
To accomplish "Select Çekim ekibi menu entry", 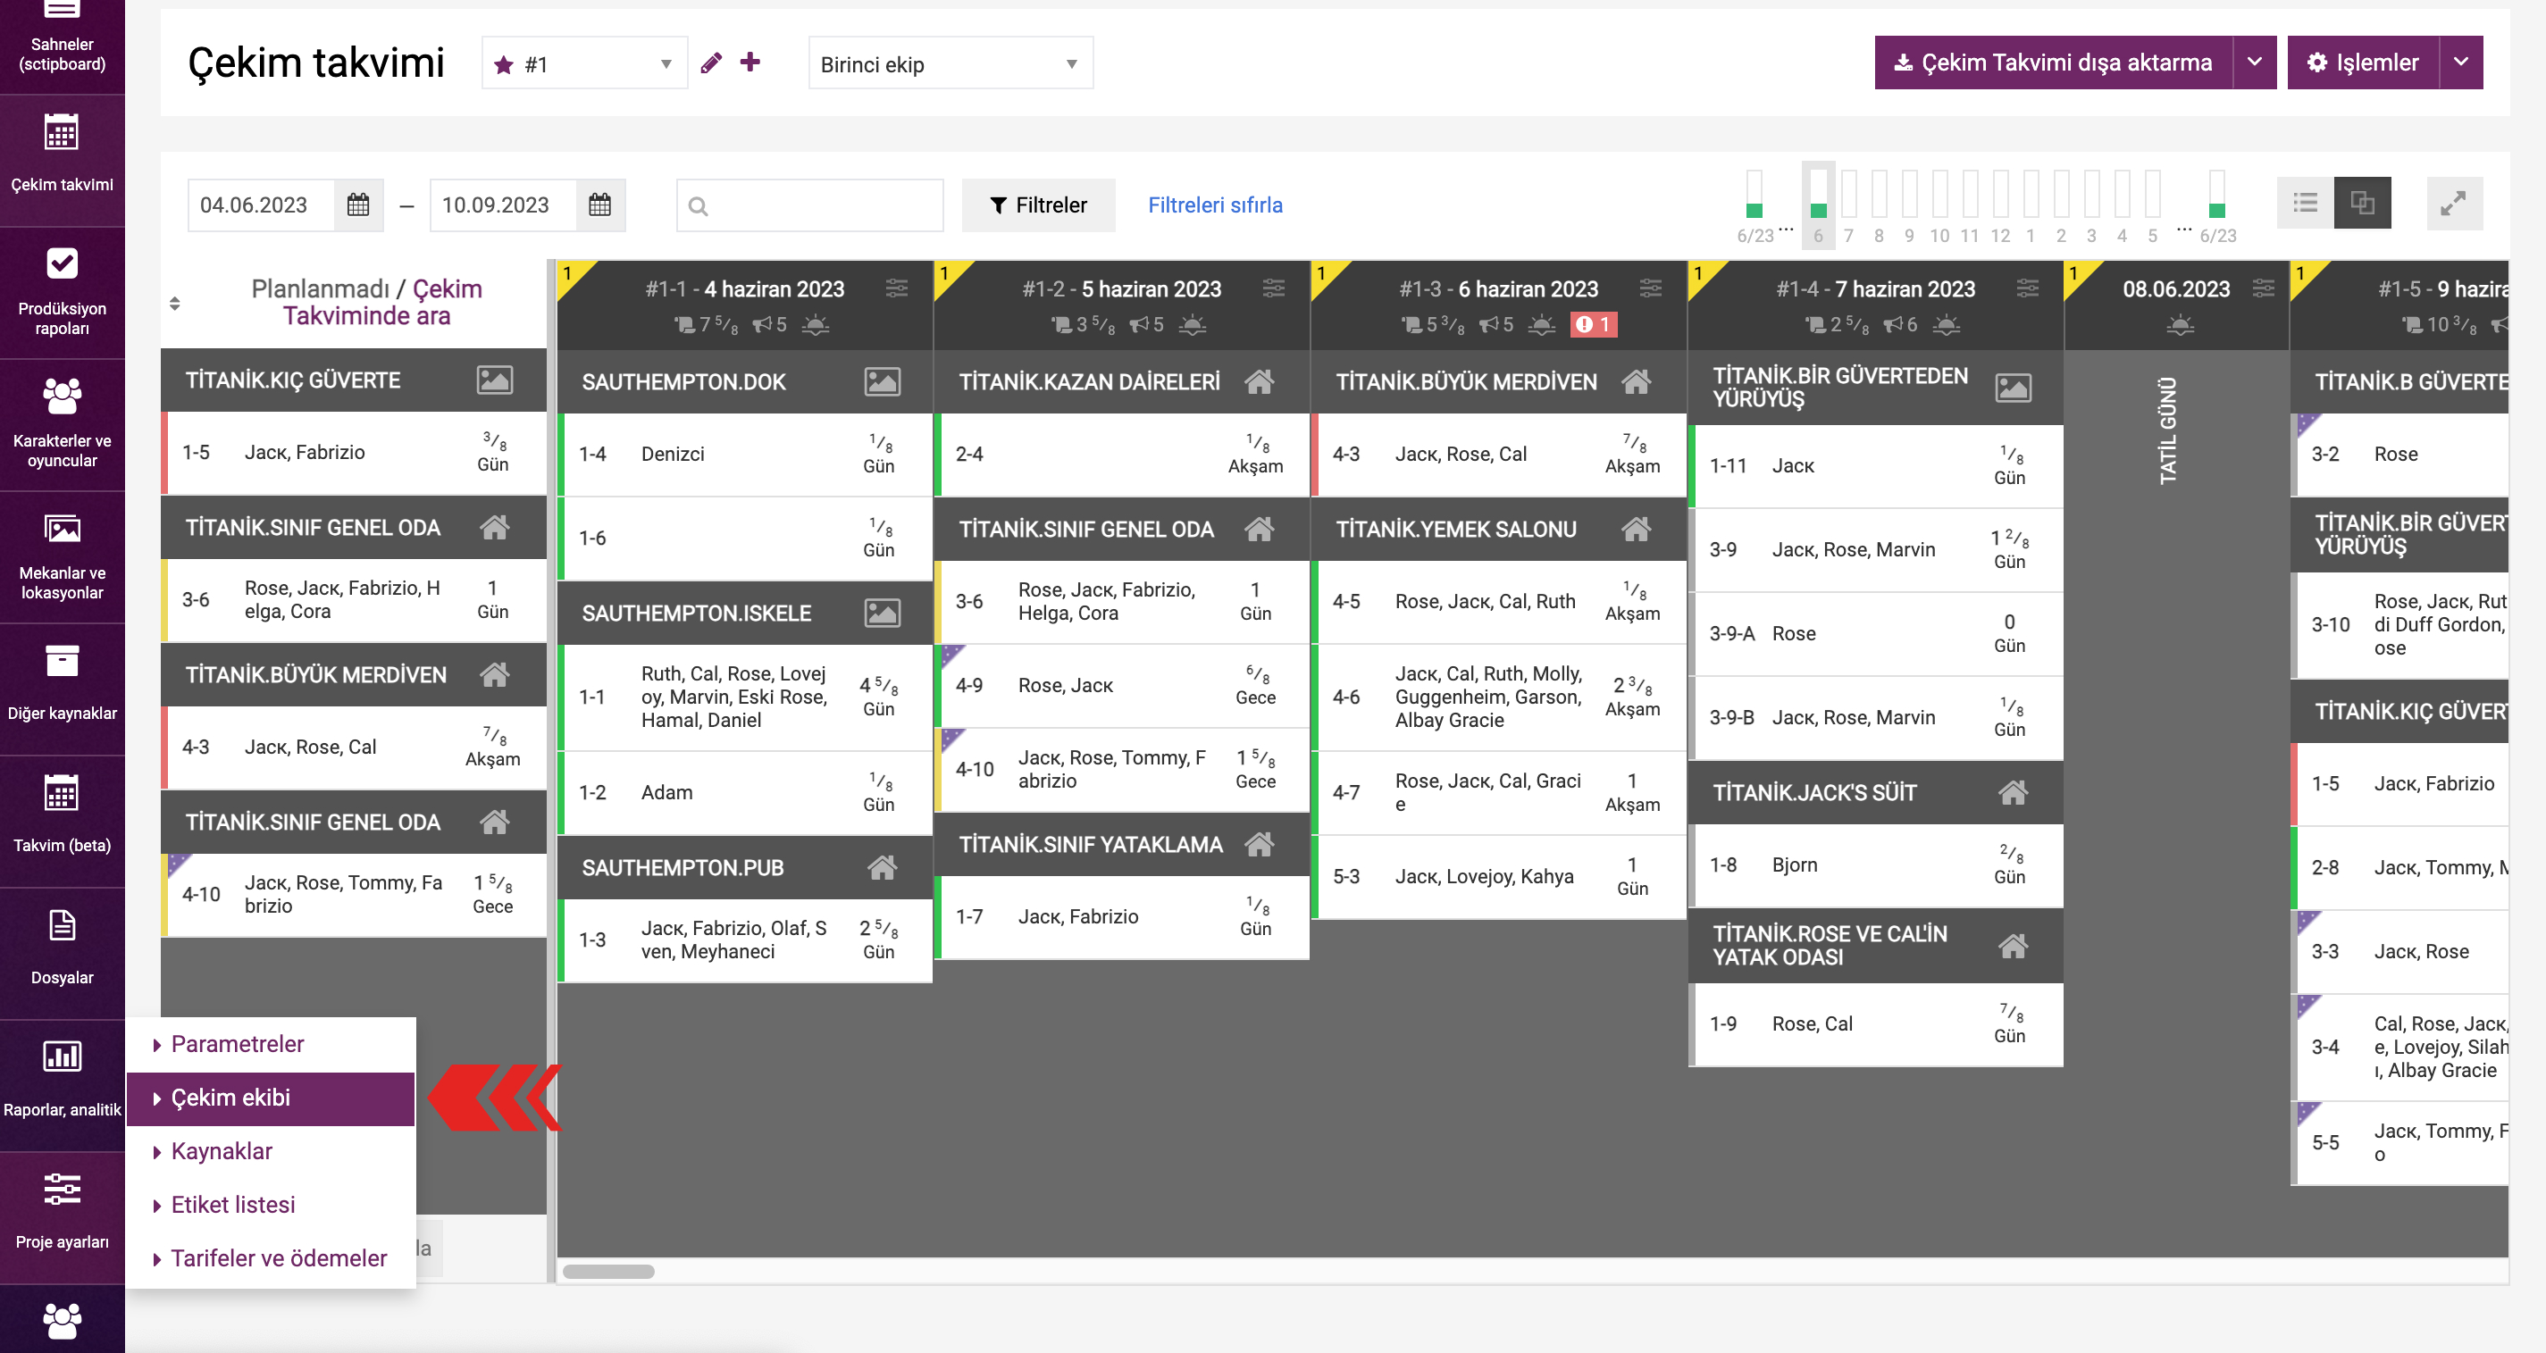I will [271, 1098].
